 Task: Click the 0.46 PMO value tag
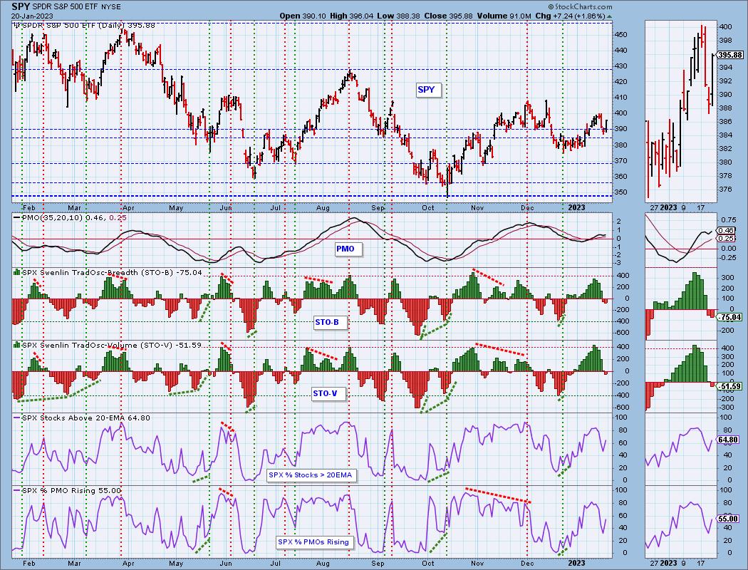(x=727, y=230)
